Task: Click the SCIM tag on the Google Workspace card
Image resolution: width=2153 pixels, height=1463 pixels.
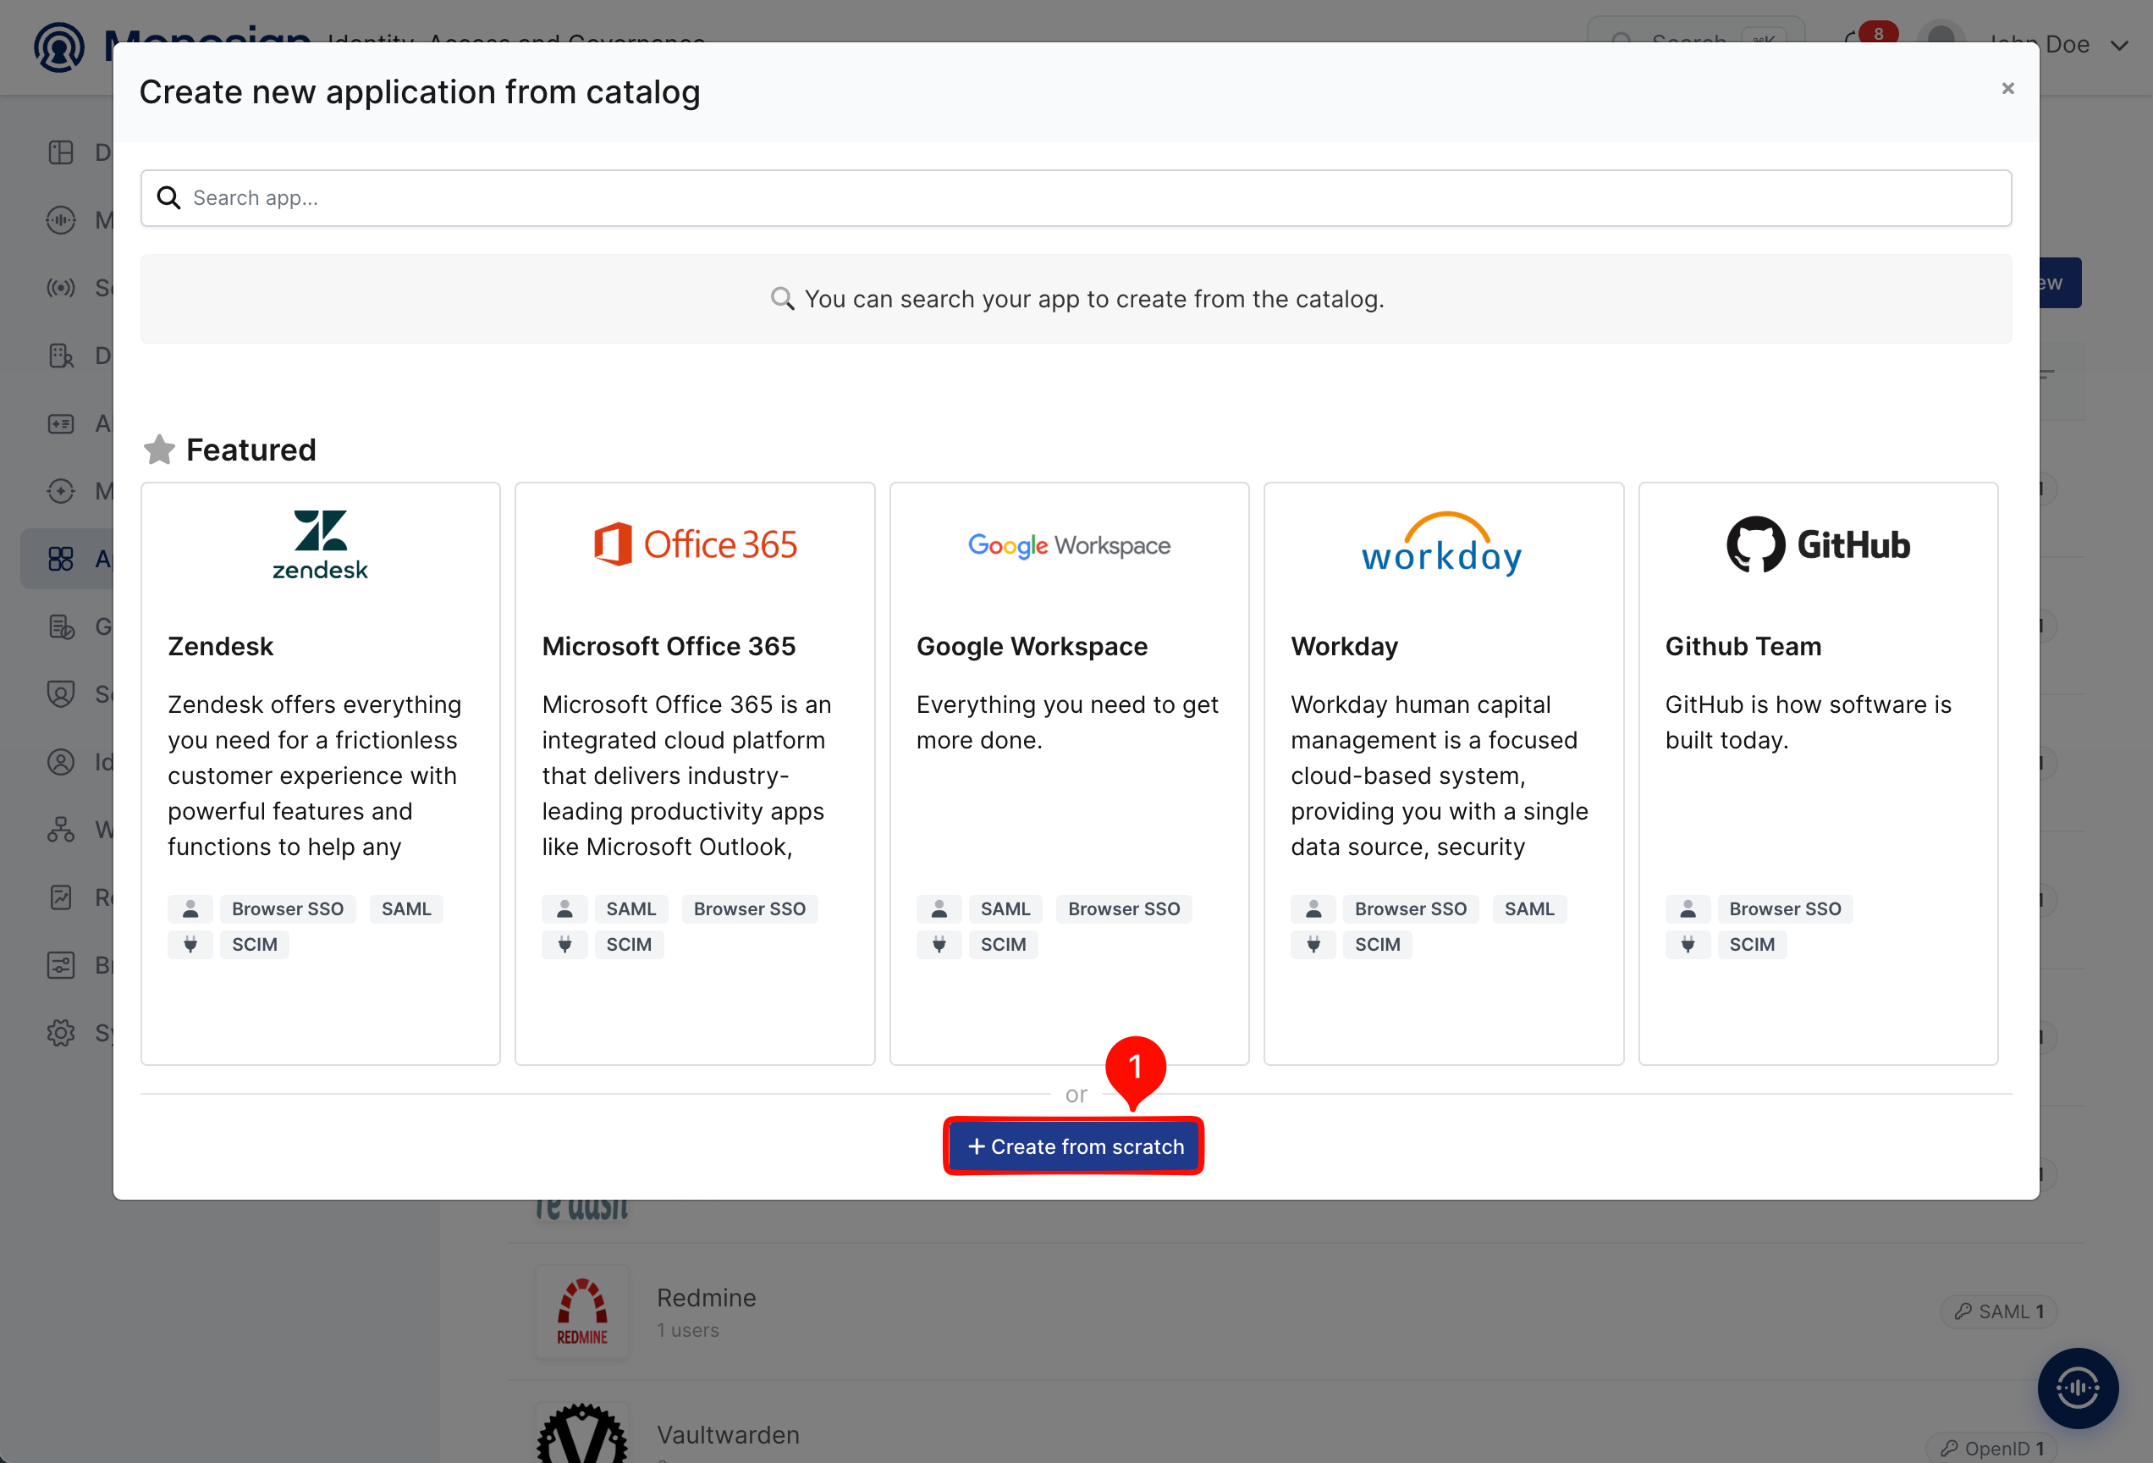Action: 1004,944
